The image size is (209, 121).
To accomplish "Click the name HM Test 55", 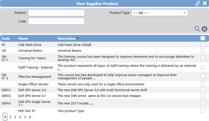I will [27, 111].
